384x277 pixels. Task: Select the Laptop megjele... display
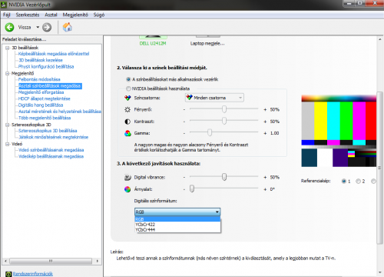pos(207,41)
